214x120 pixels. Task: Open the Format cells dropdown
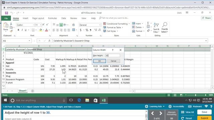point(138,31)
